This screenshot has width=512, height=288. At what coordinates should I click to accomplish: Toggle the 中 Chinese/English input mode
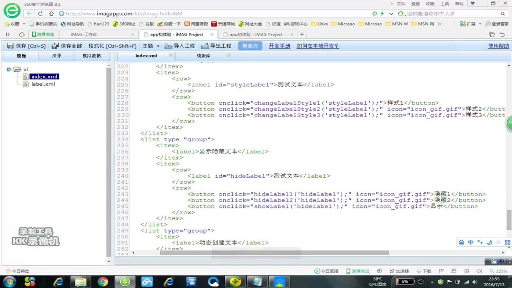click(x=470, y=242)
